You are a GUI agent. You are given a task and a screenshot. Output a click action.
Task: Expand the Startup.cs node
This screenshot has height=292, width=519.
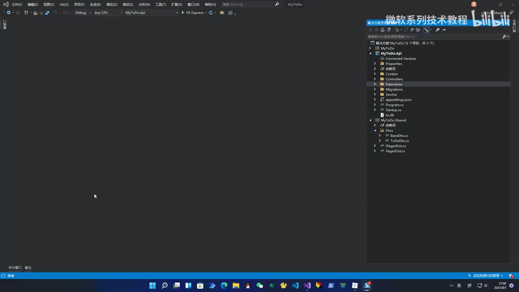[375, 110]
